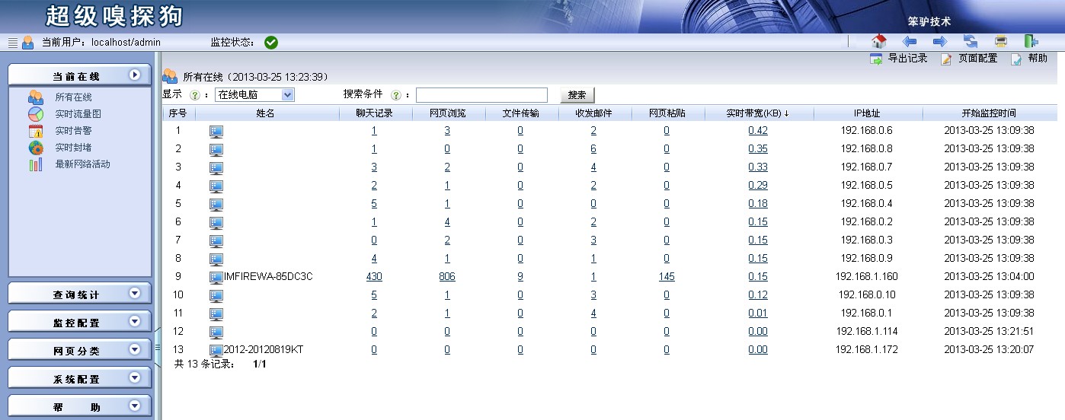Click the 搜索 button
Screen dimensions: 1065x420
point(577,95)
